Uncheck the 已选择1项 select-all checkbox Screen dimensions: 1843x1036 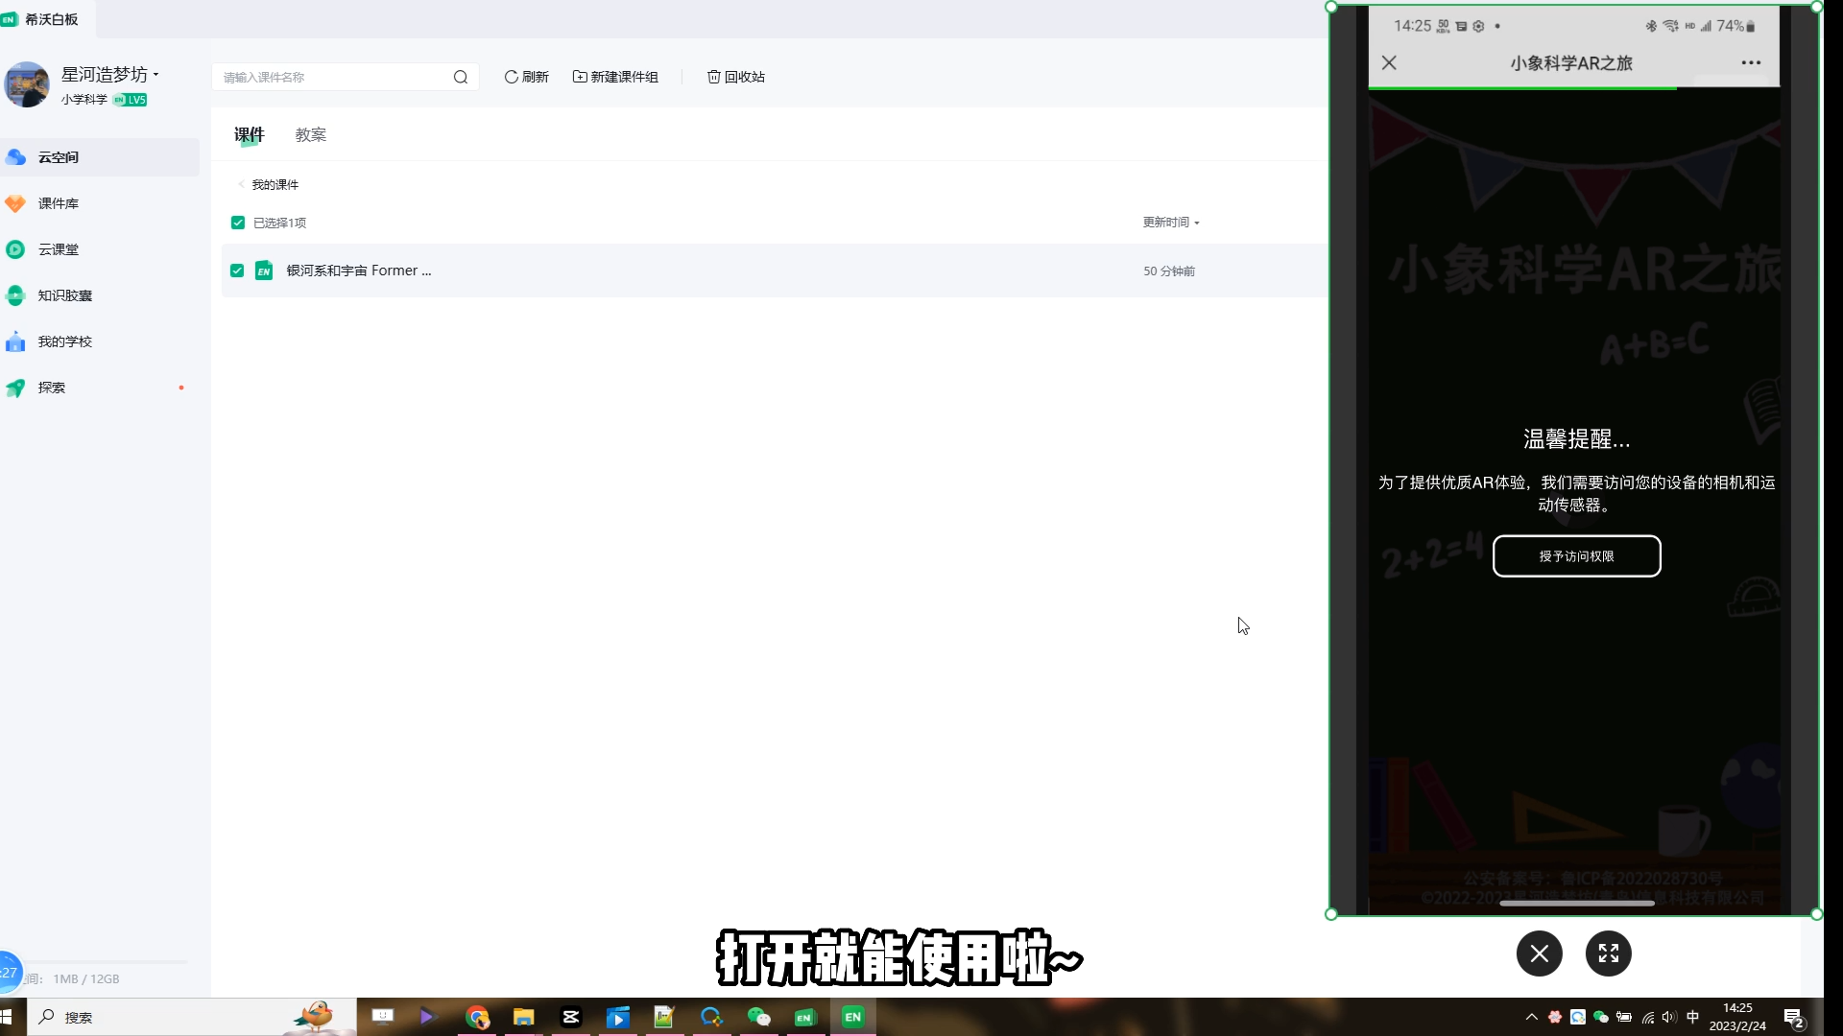pos(238,223)
